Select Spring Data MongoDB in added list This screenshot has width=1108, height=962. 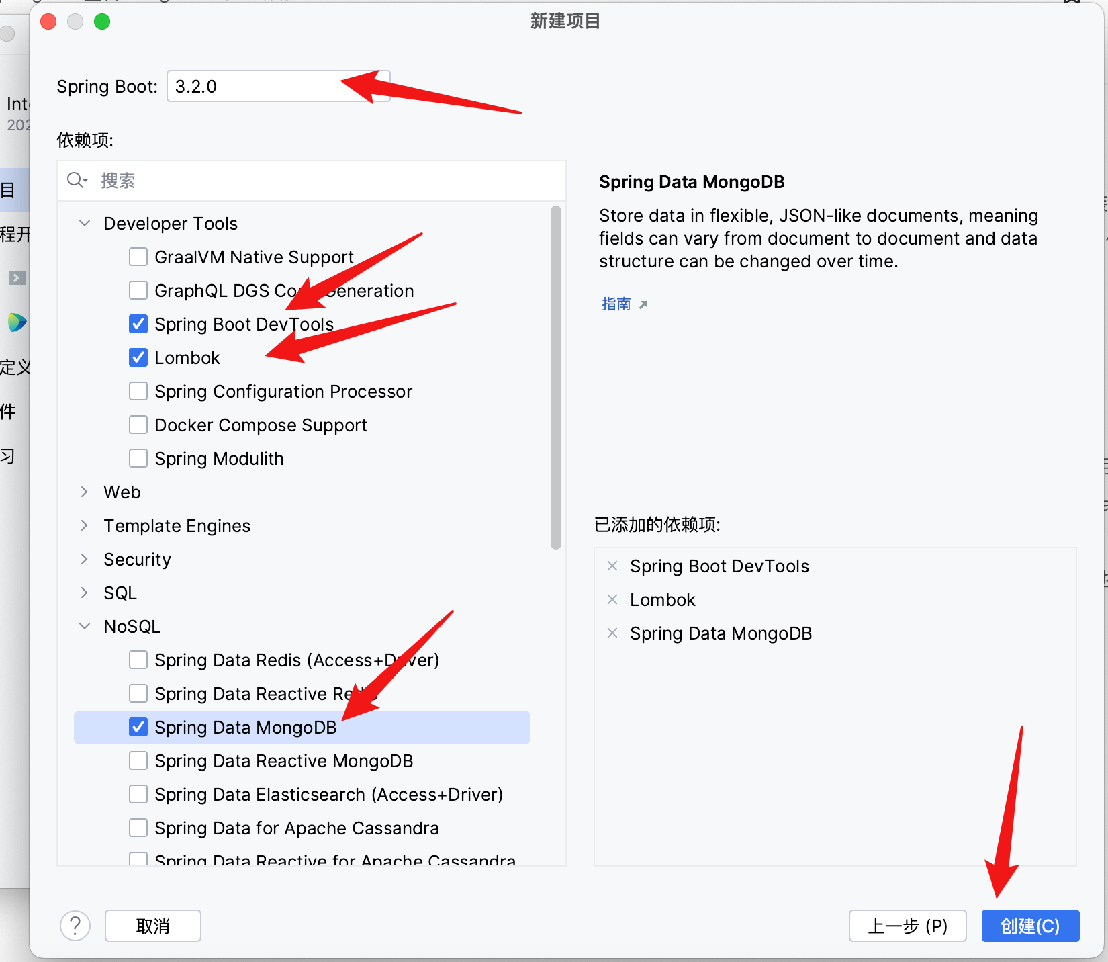pos(721,633)
